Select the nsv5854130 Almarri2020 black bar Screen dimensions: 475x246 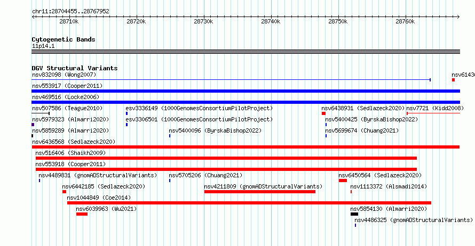pos(354,214)
